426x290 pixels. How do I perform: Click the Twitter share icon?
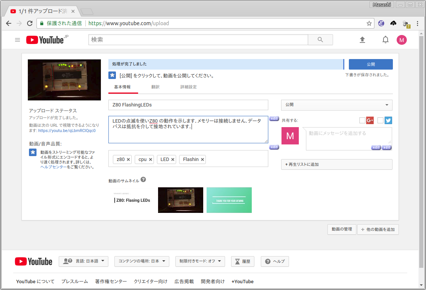point(388,120)
